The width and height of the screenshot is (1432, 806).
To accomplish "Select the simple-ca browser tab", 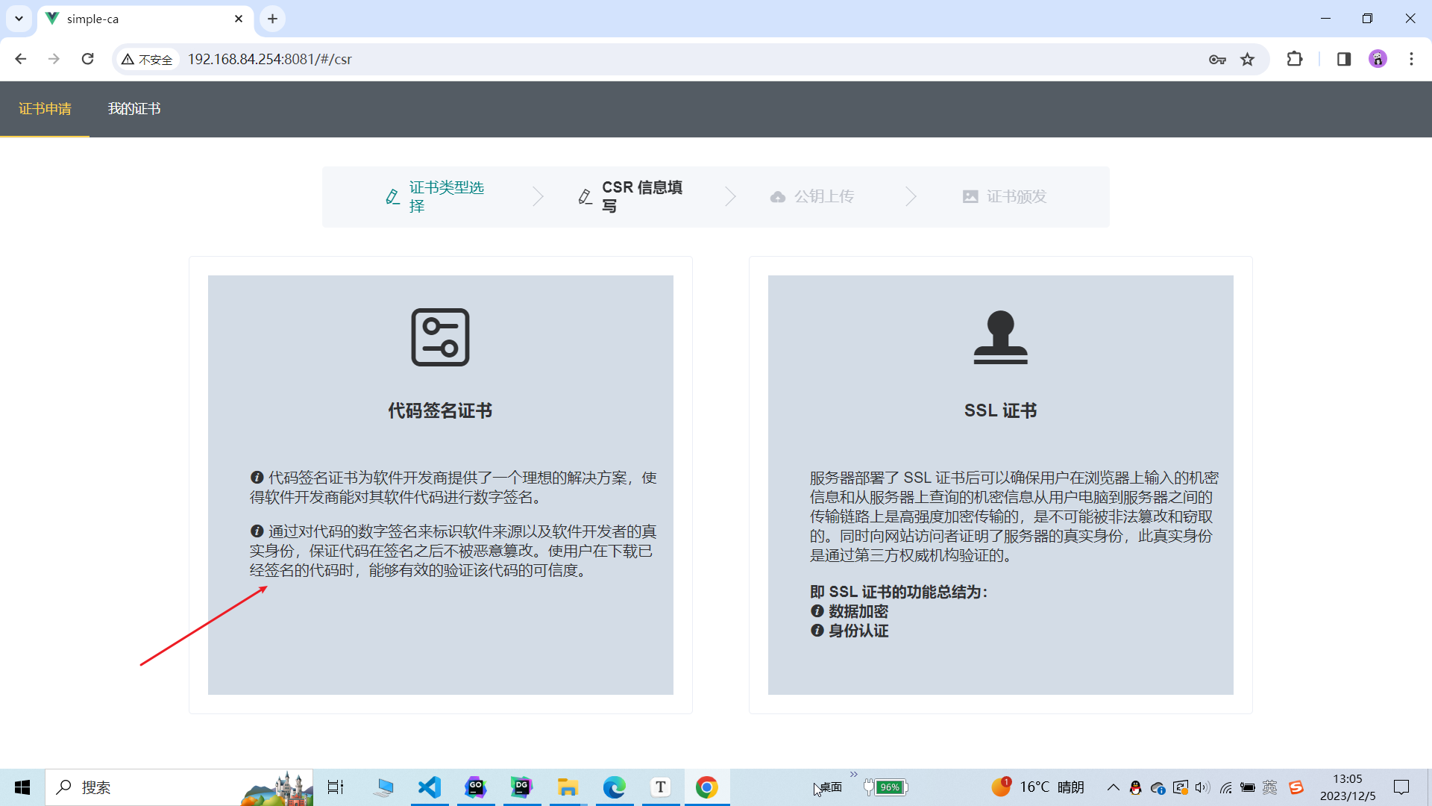I will (x=145, y=19).
